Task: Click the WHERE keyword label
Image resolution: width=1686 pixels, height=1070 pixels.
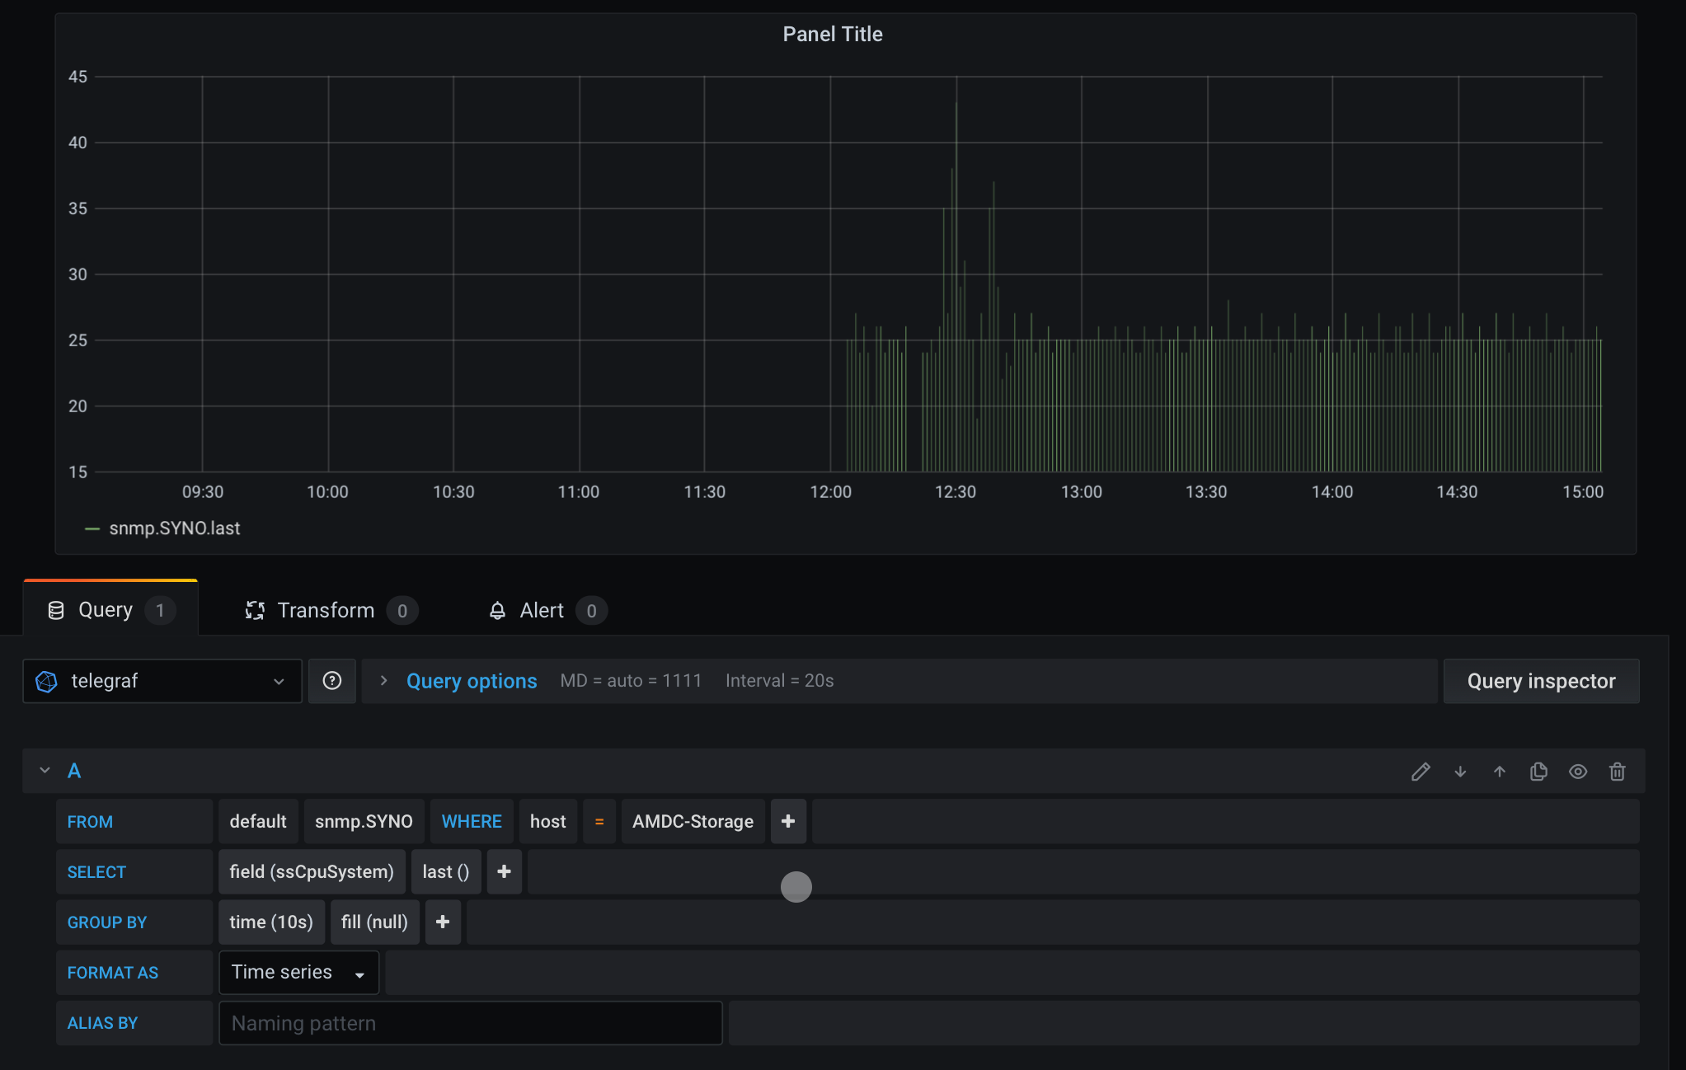Action: point(472,821)
